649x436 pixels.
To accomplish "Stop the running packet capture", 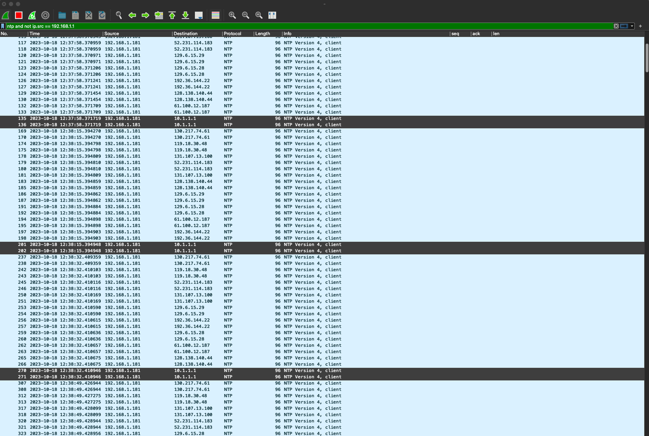I will tap(18, 15).
